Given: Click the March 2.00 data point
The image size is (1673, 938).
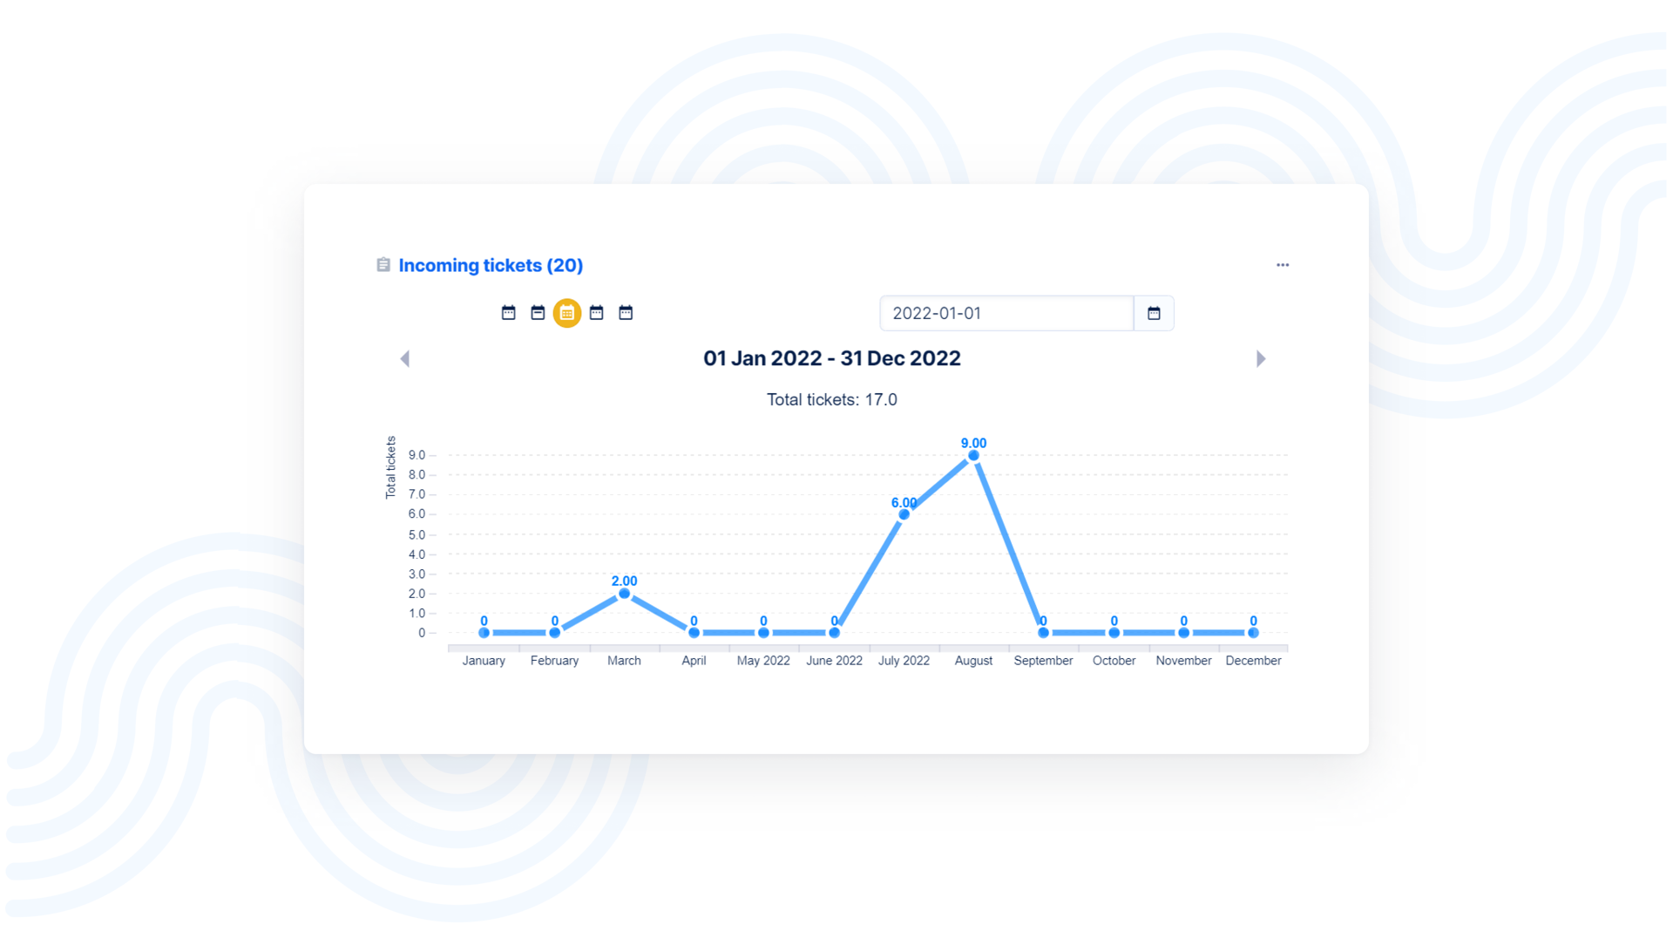Looking at the screenshot, I should point(624,594).
